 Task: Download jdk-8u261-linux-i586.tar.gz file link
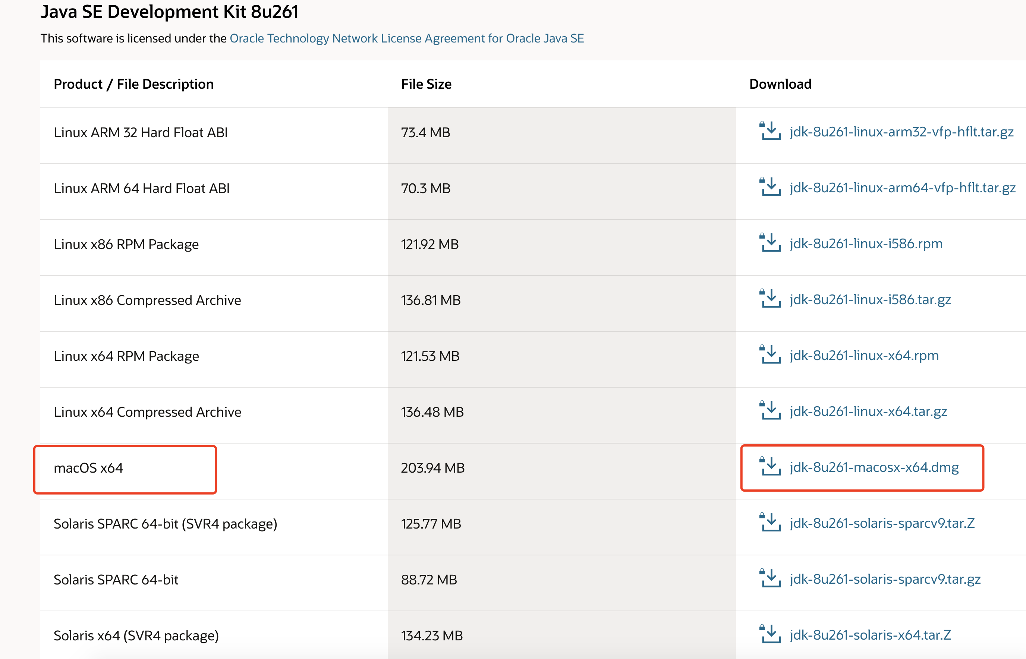pos(870,300)
